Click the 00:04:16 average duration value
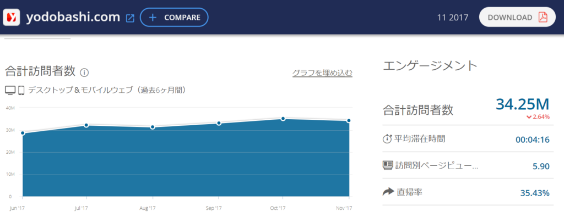The width and height of the screenshot is (564, 217). coord(533,140)
